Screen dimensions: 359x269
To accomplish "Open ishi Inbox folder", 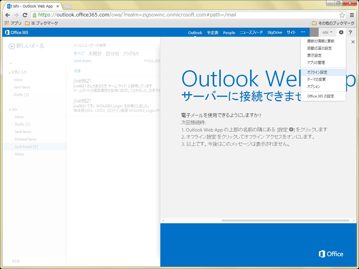I will pyautogui.click(x=19, y=117).
